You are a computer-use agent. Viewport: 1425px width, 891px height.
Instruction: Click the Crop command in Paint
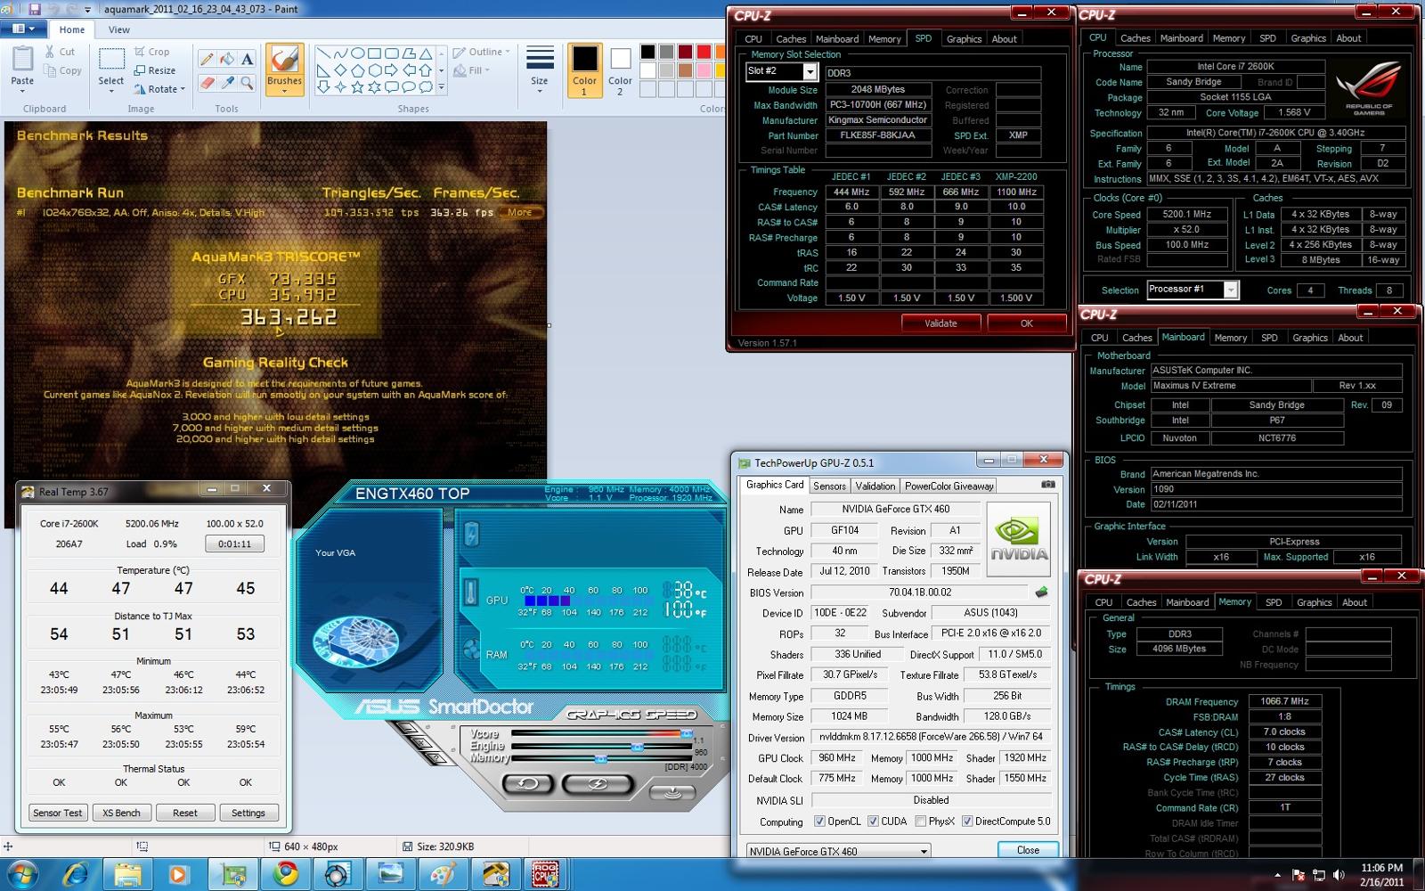pyautogui.click(x=151, y=53)
